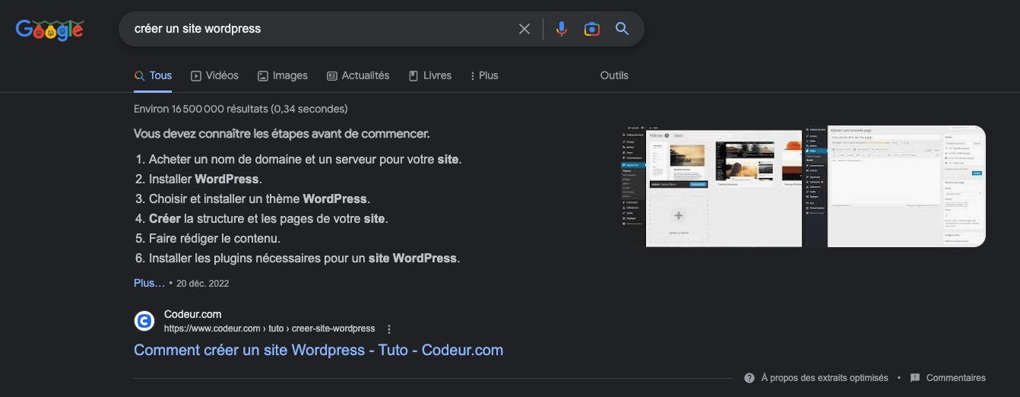Click the Codeur.com favicon
Viewport: 1020px width, 397px height.
(144, 321)
